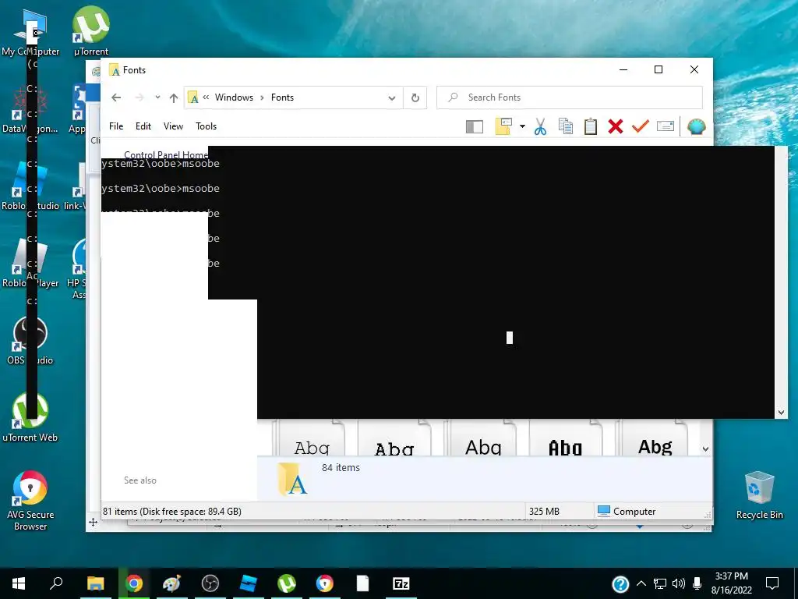Open the notification center
This screenshot has height=599, width=798.
(772, 583)
